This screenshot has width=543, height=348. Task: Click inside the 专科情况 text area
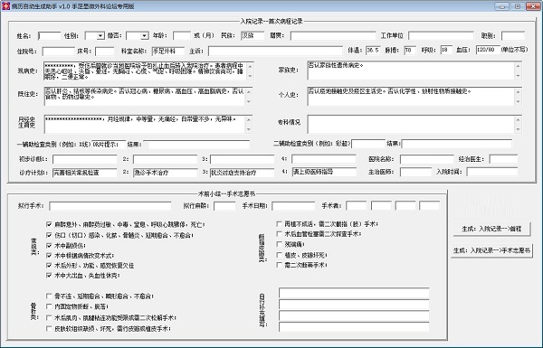411,124
